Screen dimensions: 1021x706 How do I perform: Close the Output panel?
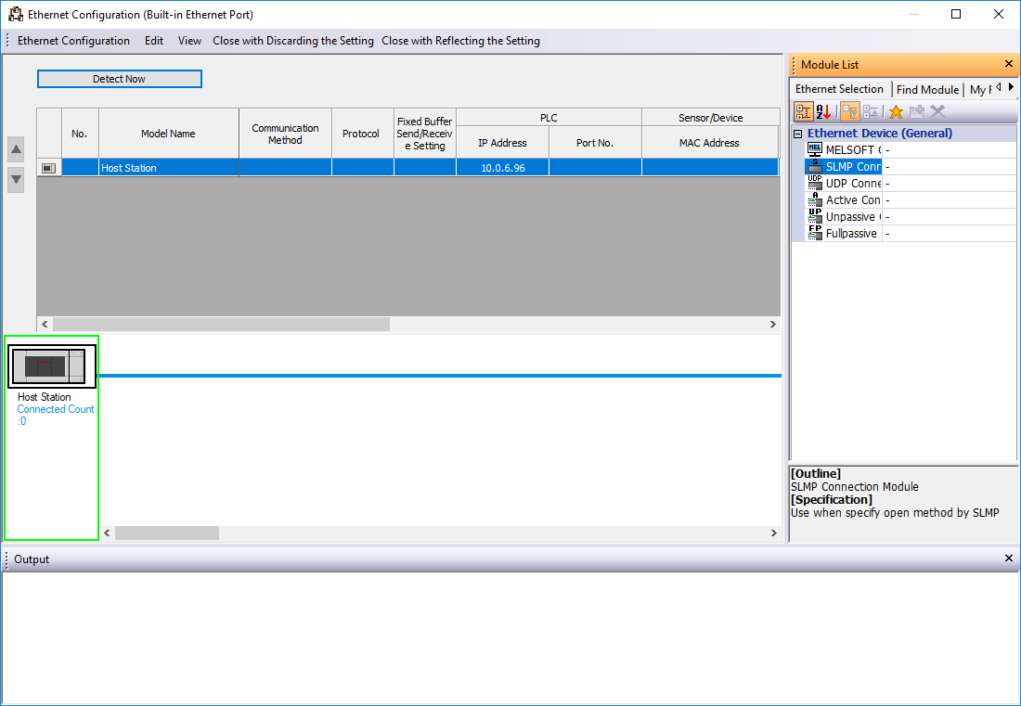coord(1009,558)
